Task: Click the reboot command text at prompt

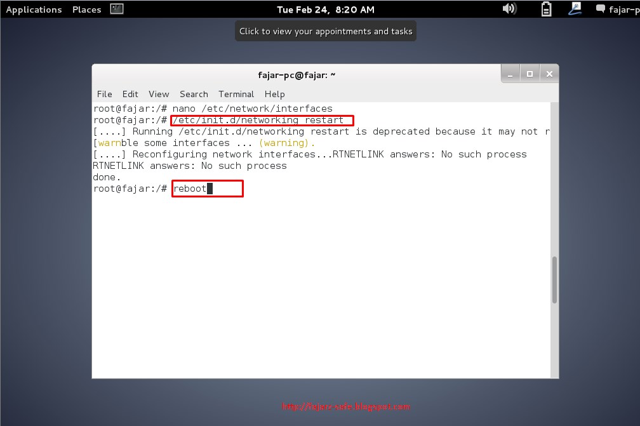Action: click(190, 189)
